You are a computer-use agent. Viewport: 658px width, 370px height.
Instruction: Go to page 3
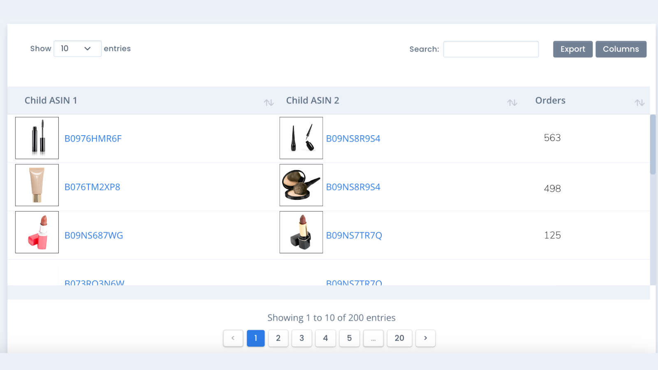(302, 338)
